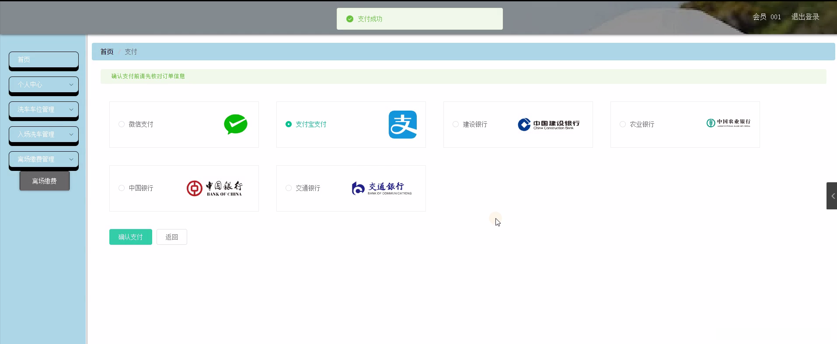Click the Agricultural Bank of China logo
Screen dimensions: 837x344
click(729, 123)
